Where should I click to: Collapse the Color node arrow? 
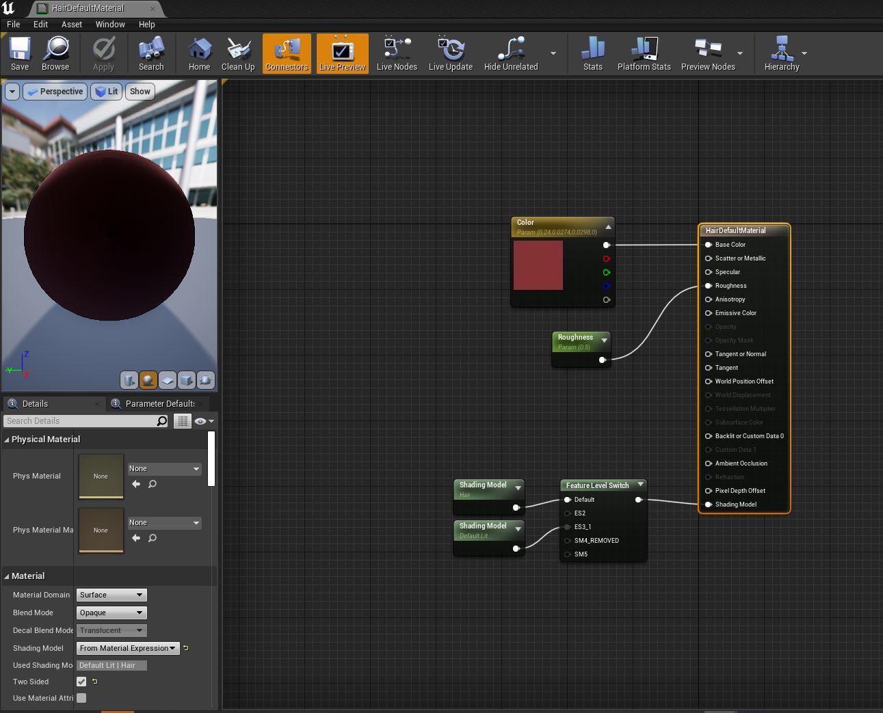coord(608,227)
